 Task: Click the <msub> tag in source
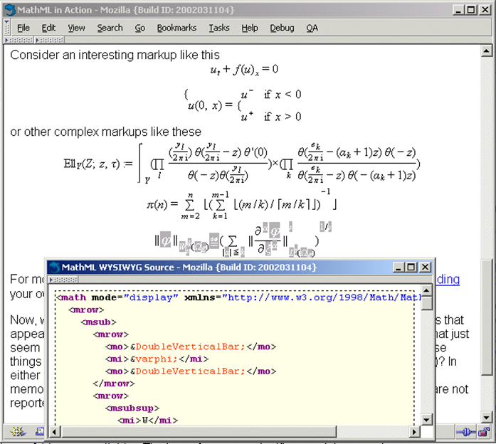point(98,322)
